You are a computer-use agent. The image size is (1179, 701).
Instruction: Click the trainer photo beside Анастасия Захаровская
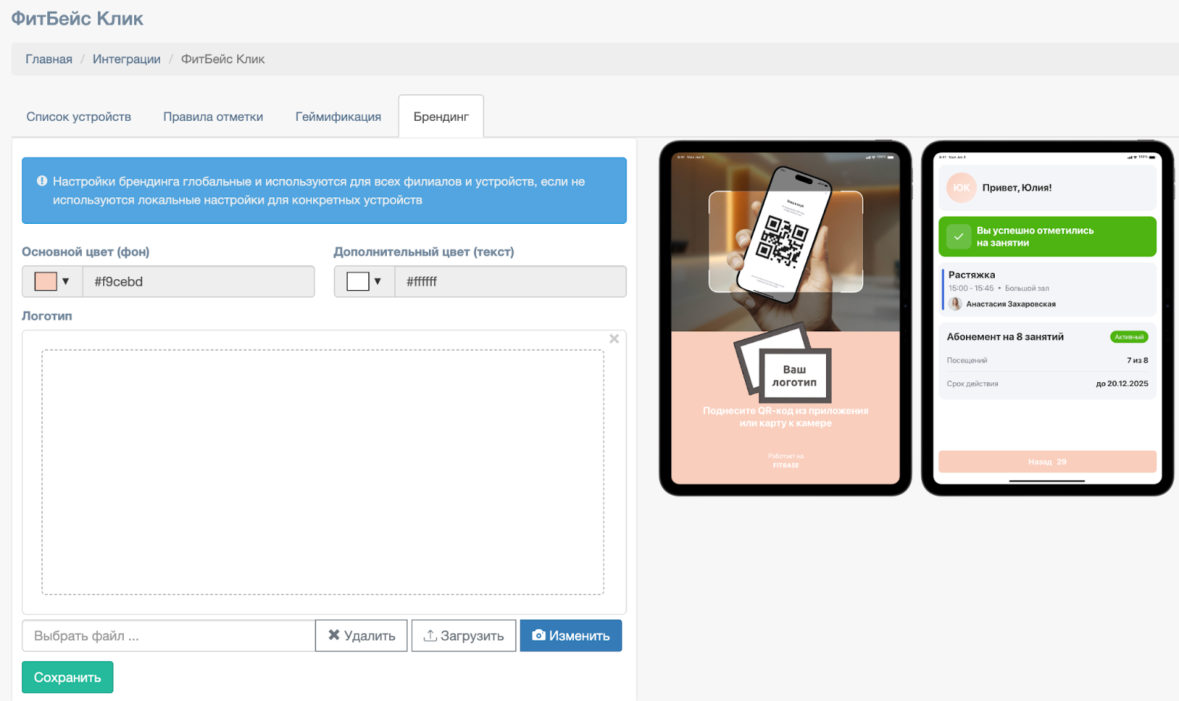(956, 303)
